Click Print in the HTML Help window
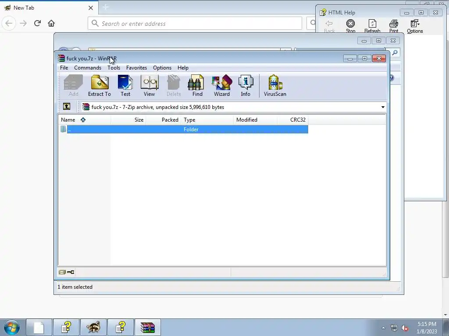This screenshot has height=336, width=449. point(394,26)
